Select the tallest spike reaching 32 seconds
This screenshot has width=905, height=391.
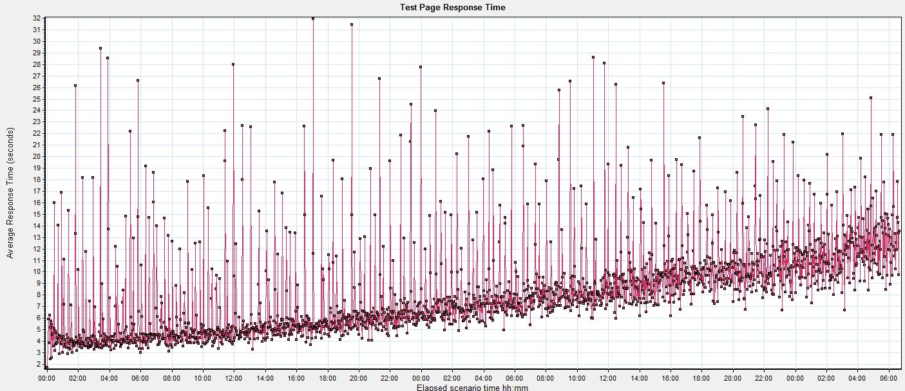(x=313, y=18)
